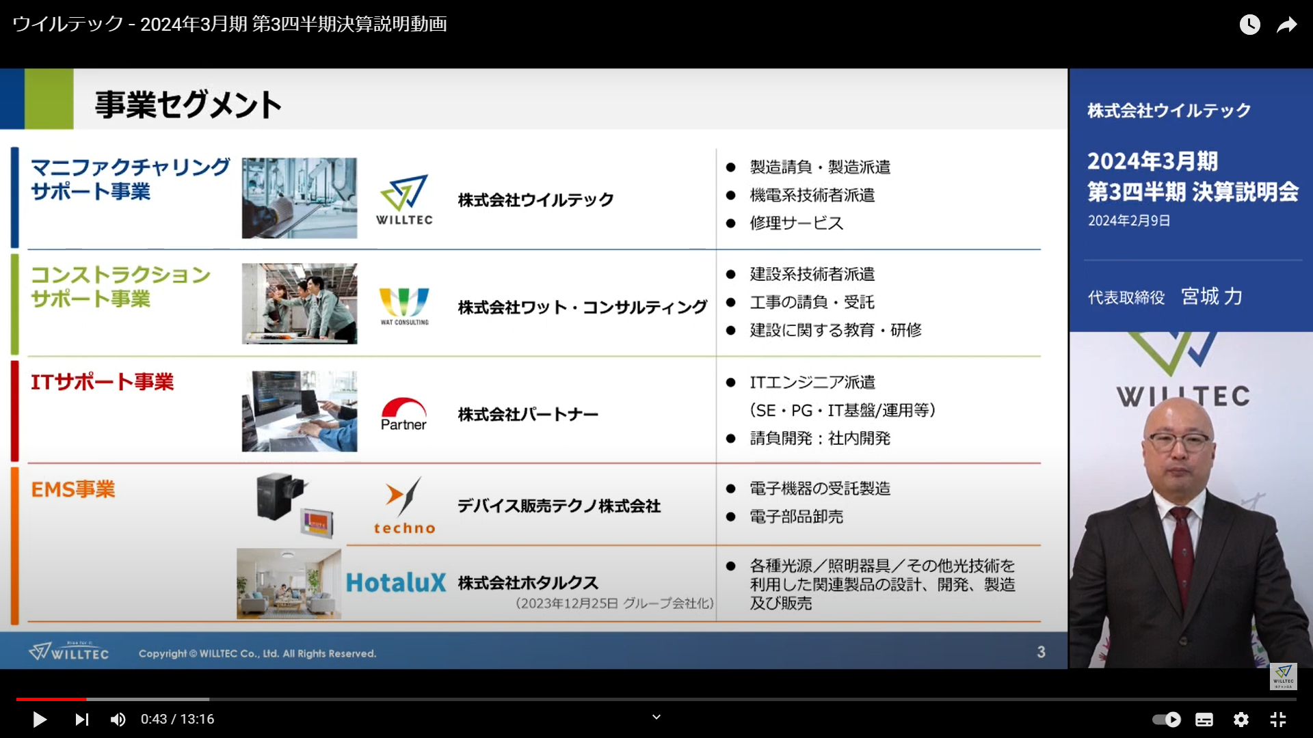Click 代表取締役 宮城 力 presenter name

1165,297
